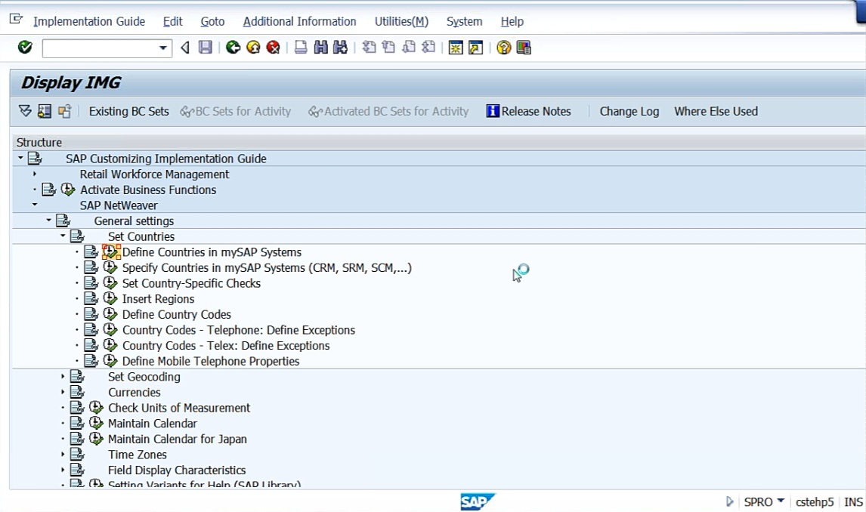Screen dimensions: 866x512
Task: Select Country Codes - Telex: Define Exceptions
Action: coord(226,345)
